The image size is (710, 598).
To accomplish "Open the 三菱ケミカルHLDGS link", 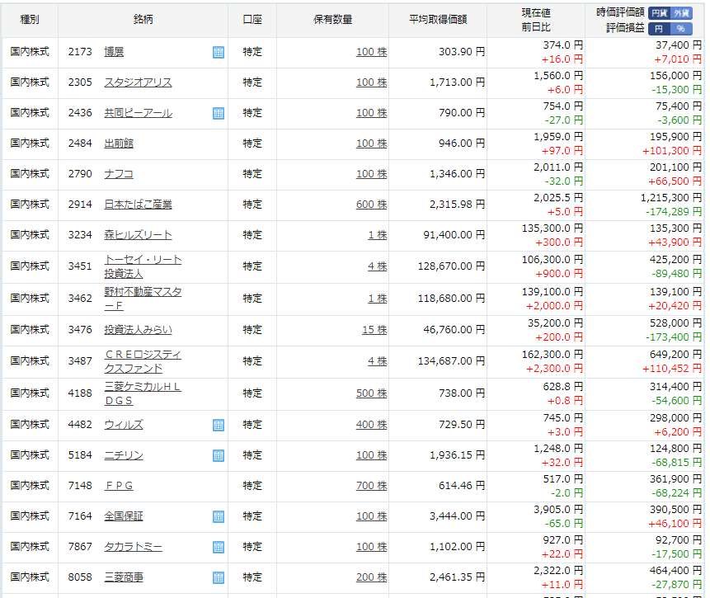I will pyautogui.click(x=143, y=393).
